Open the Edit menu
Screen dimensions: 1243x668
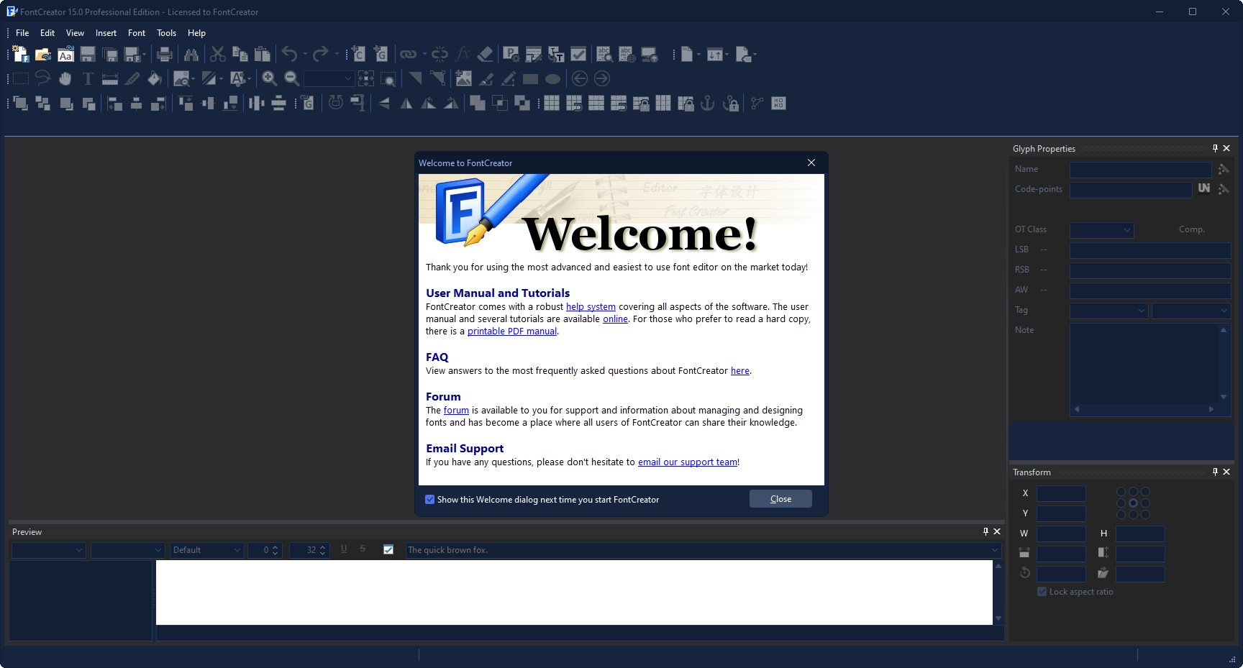47,33
